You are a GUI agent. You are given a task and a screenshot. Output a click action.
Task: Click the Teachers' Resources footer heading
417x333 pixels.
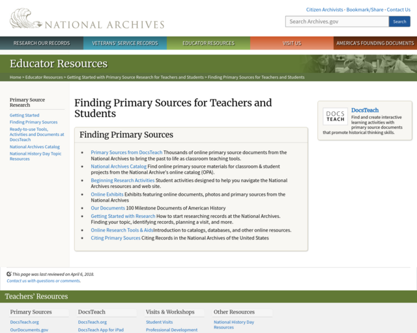(36, 297)
